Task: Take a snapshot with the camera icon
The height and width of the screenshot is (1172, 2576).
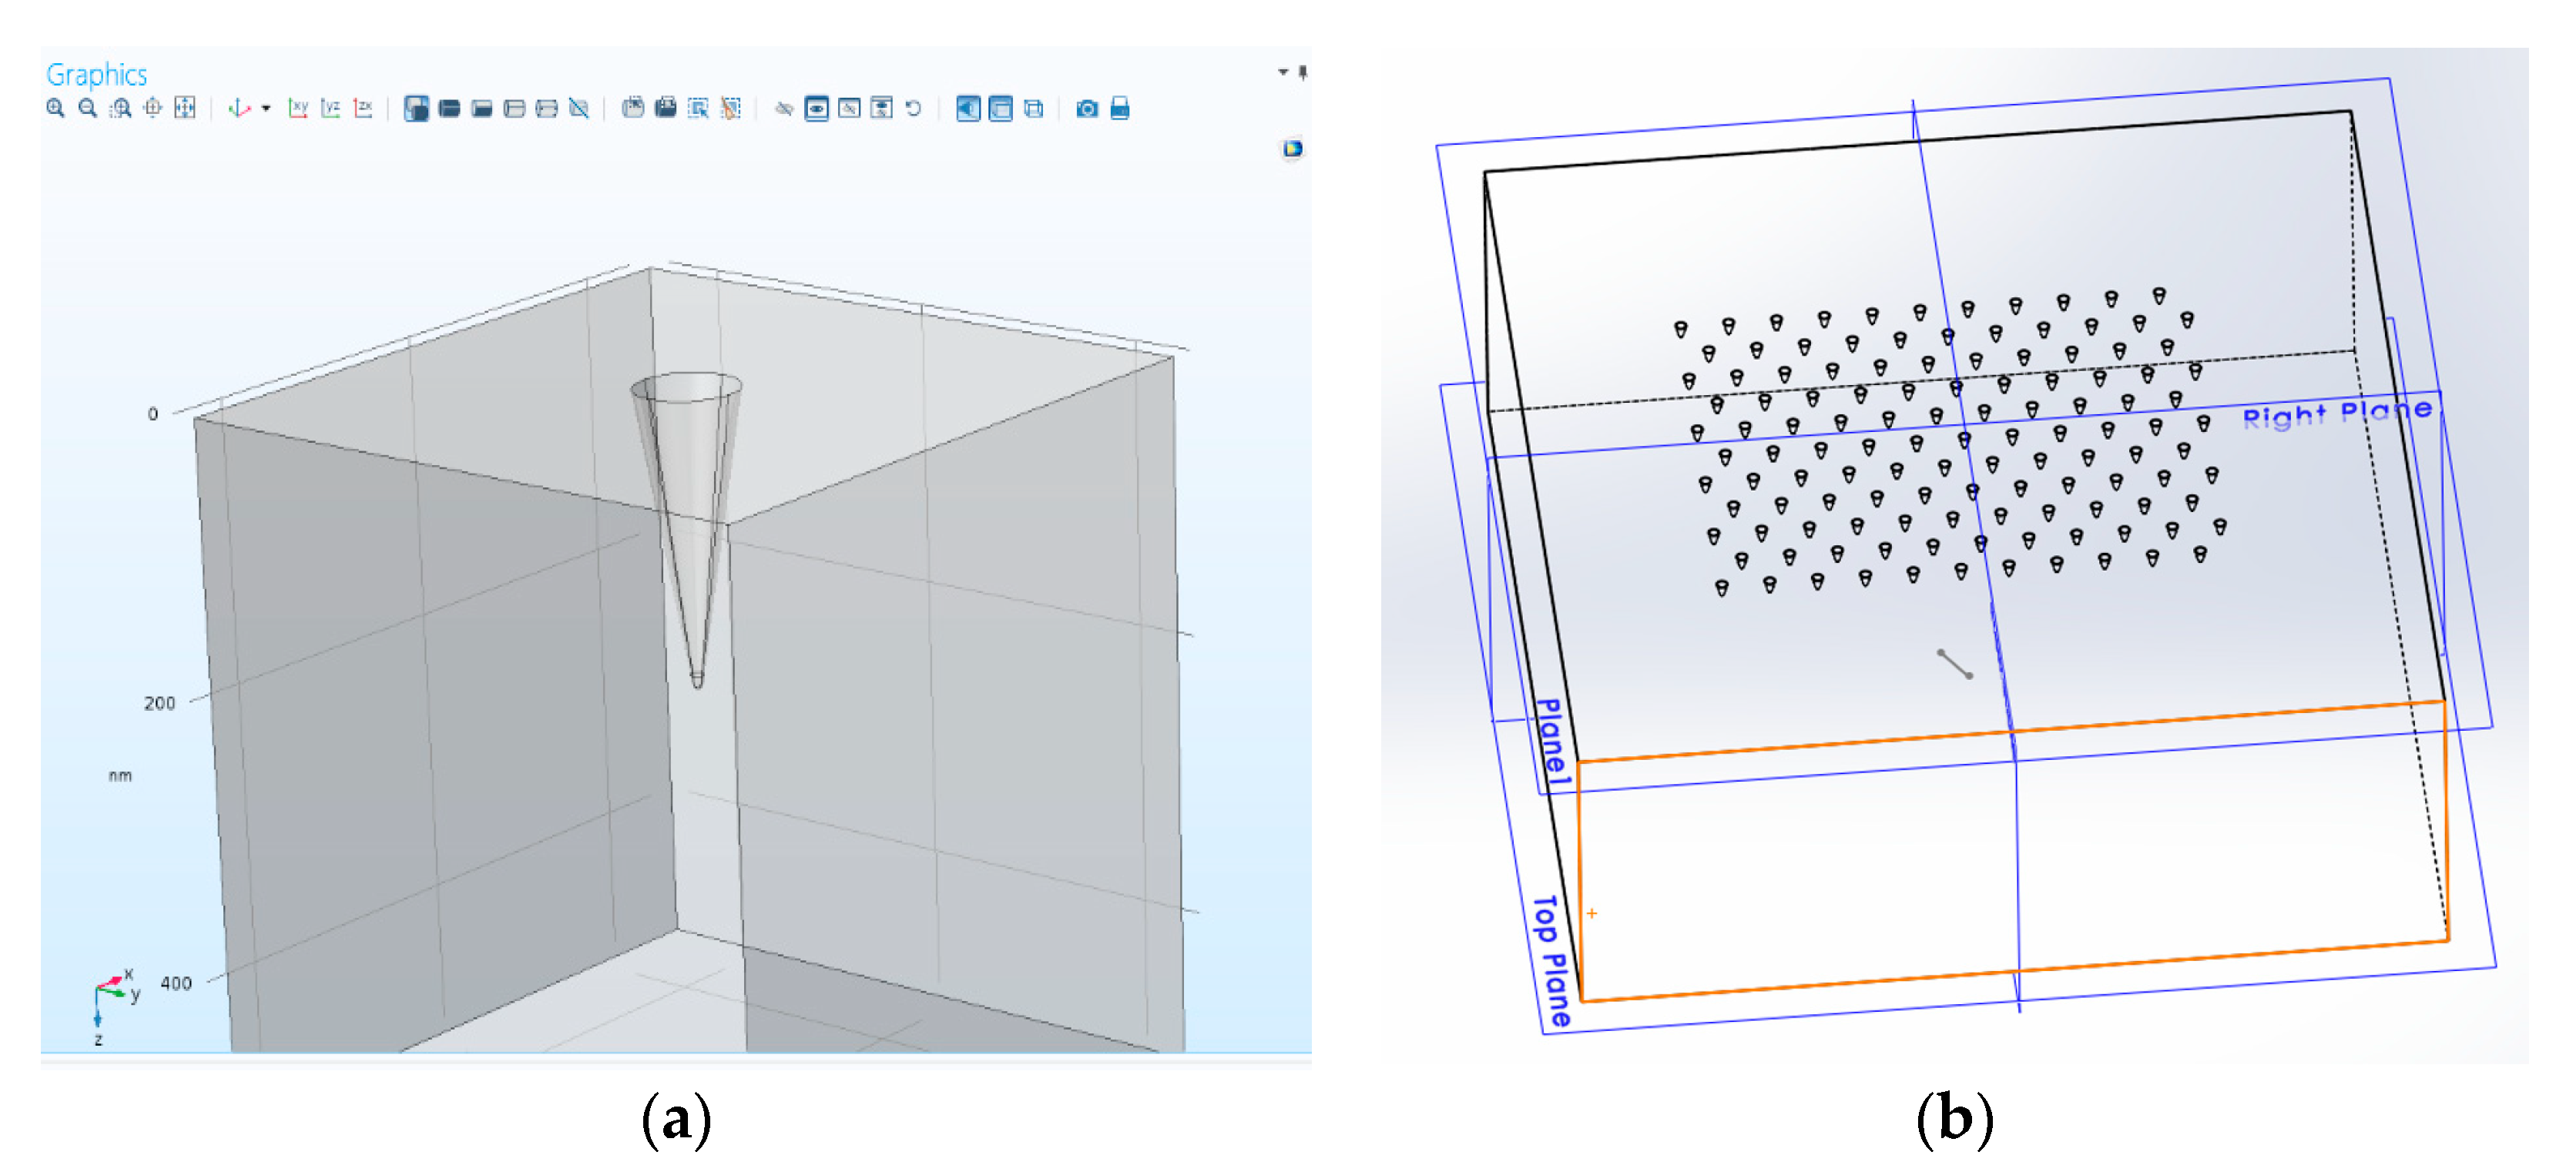Action: click(x=1087, y=108)
